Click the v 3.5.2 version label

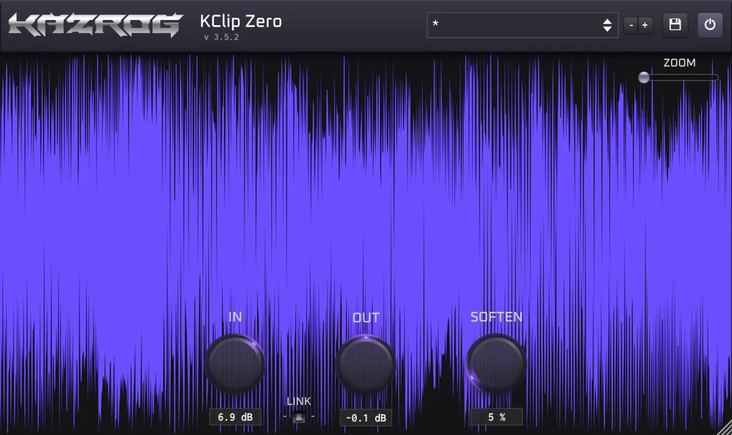(x=221, y=37)
